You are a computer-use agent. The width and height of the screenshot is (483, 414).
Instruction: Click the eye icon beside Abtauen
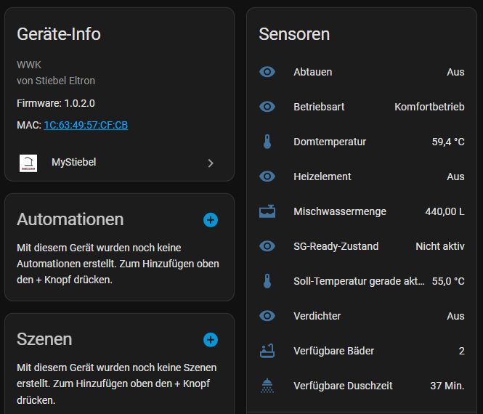click(x=267, y=72)
